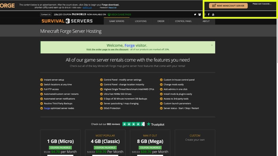Image resolution: width=278 pixels, height=156 pixels.
Task: Click the Survival Servers logo
Action: [67, 21]
